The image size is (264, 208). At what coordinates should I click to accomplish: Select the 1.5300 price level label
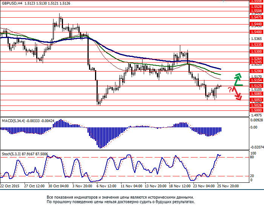(x=256, y=52)
